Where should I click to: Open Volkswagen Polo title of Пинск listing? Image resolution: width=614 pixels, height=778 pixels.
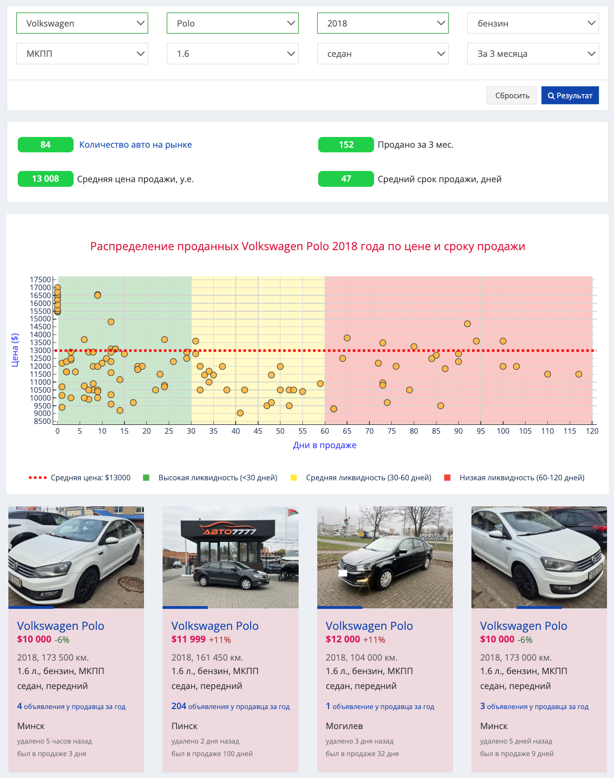[x=215, y=626]
